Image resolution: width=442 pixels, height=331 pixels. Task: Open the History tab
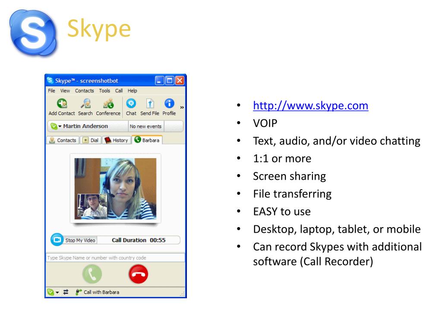click(x=117, y=140)
